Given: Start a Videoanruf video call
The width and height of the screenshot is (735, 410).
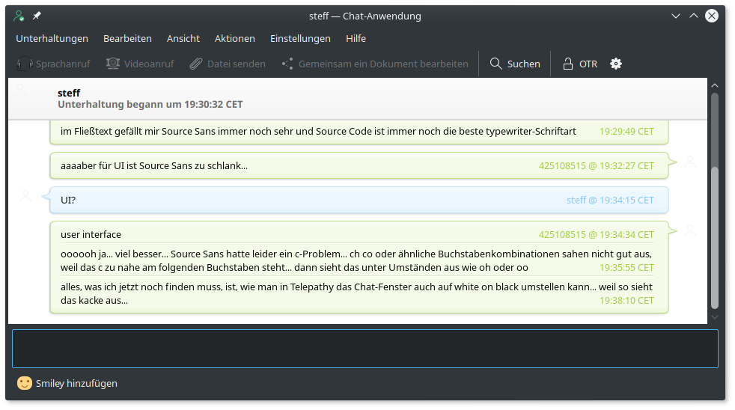Looking at the screenshot, I should (140, 64).
